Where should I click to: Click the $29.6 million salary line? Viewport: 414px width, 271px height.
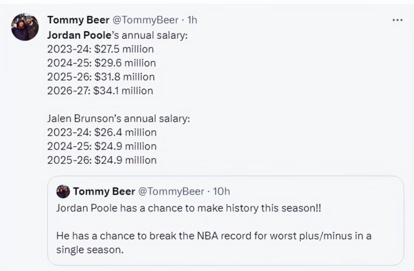(x=101, y=63)
